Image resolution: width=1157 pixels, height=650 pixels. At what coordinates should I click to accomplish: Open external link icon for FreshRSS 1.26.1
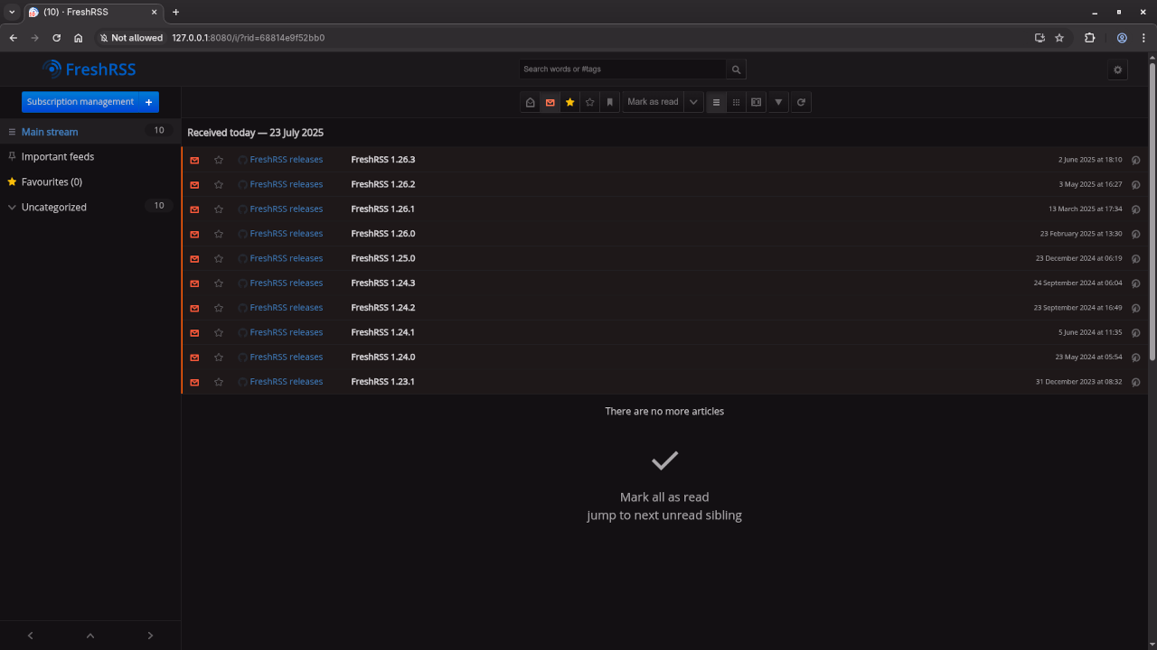[x=1135, y=209]
